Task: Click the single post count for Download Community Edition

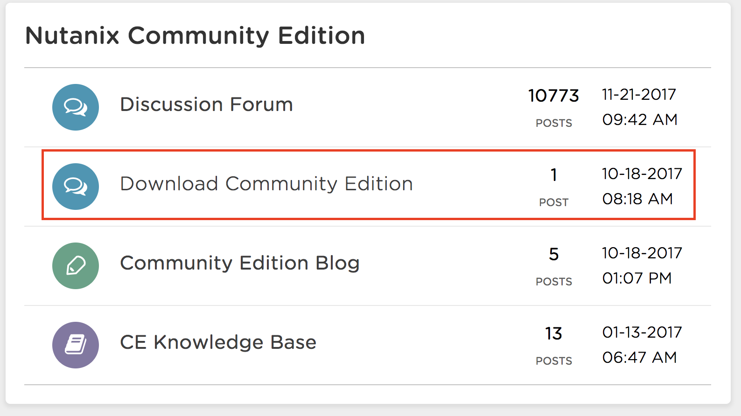Action: click(x=553, y=175)
